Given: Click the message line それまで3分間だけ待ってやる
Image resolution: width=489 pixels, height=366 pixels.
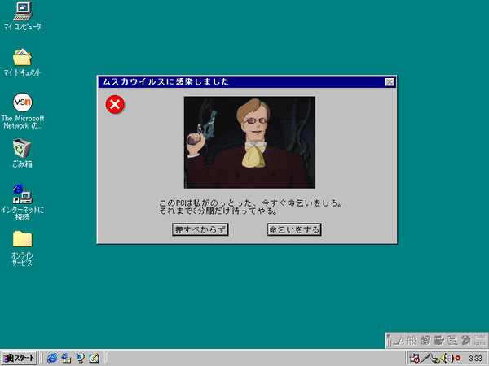Looking at the screenshot, I should point(218,211).
